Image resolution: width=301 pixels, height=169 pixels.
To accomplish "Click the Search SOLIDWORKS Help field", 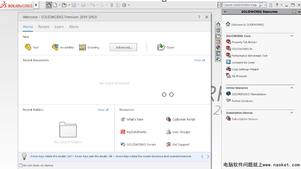I will pyautogui.click(x=242, y=5).
